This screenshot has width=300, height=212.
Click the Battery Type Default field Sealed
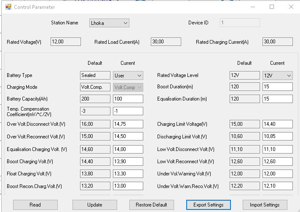[x=95, y=75]
